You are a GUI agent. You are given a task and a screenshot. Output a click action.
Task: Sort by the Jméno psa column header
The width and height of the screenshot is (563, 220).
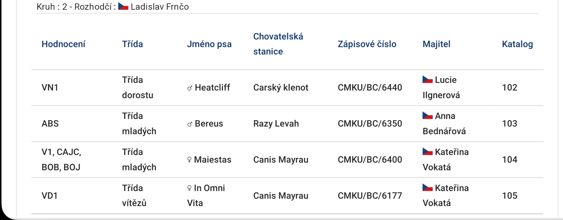point(209,44)
